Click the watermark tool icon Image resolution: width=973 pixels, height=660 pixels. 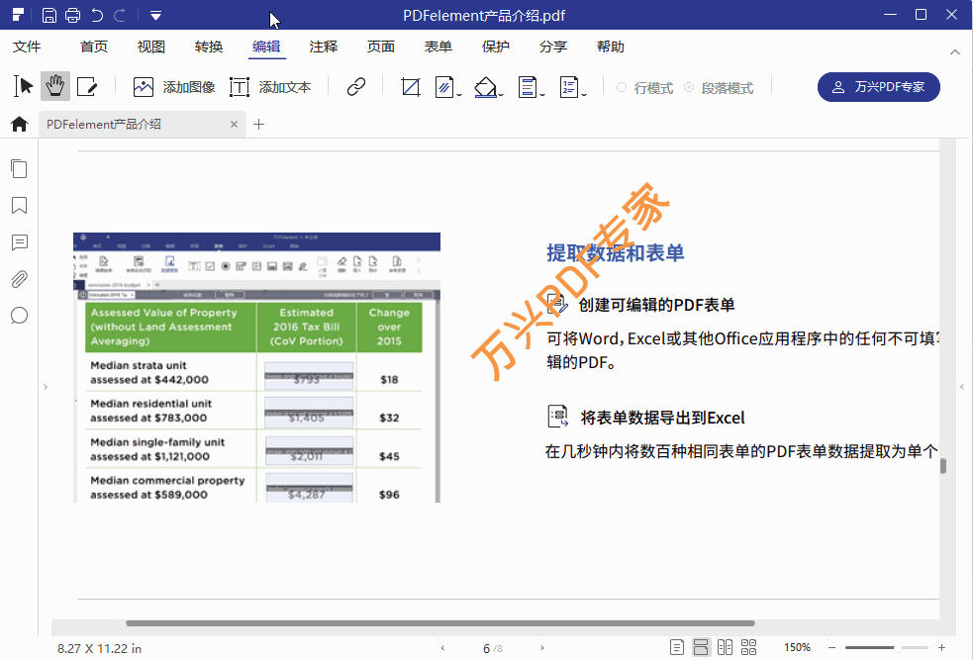click(444, 87)
